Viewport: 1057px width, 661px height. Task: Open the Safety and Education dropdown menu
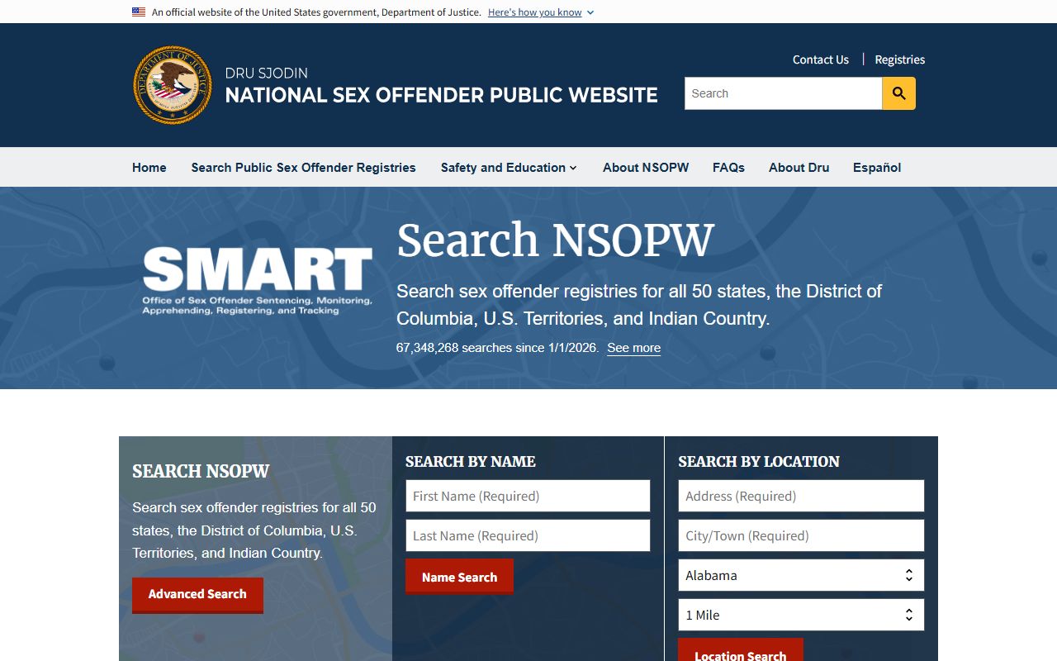[x=509, y=168]
